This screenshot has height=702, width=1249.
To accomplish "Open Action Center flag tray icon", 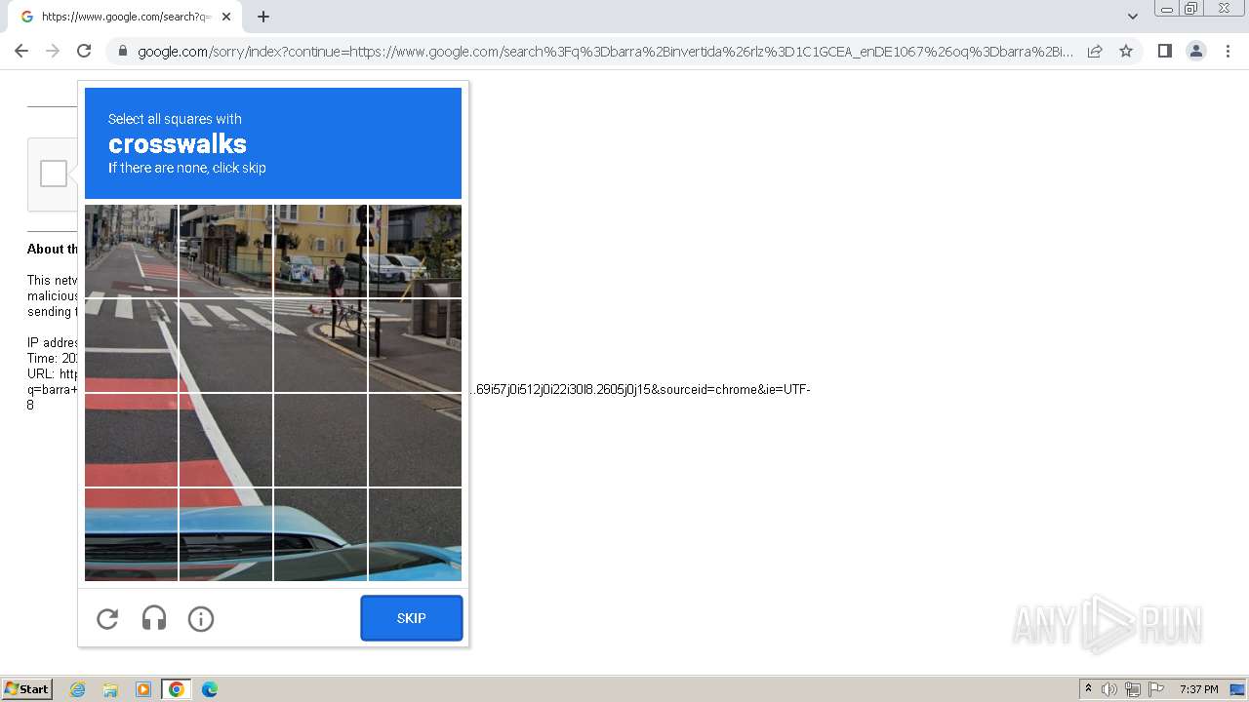I will click(1156, 689).
